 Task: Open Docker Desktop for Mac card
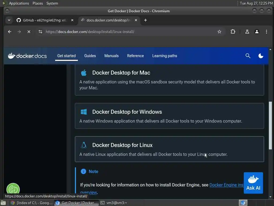[x=169, y=80]
